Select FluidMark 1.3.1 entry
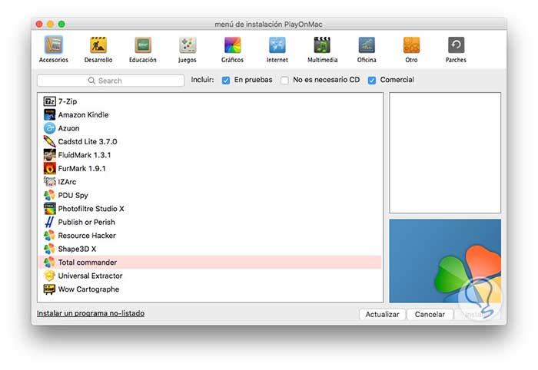Image resolution: width=538 pixels, height=370 pixels. pyautogui.click(x=85, y=155)
